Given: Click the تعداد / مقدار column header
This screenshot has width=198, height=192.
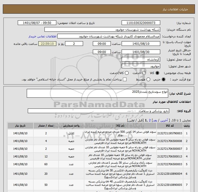Looking at the screenshot, I should click(x=46, y=126).
